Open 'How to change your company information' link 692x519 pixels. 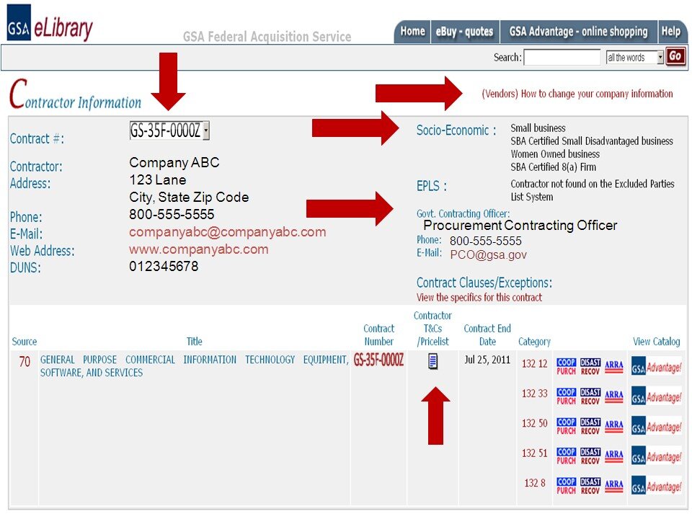tap(577, 94)
